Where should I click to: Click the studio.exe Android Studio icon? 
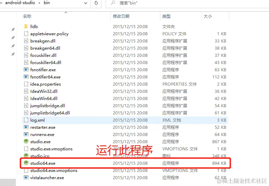click(x=26, y=141)
